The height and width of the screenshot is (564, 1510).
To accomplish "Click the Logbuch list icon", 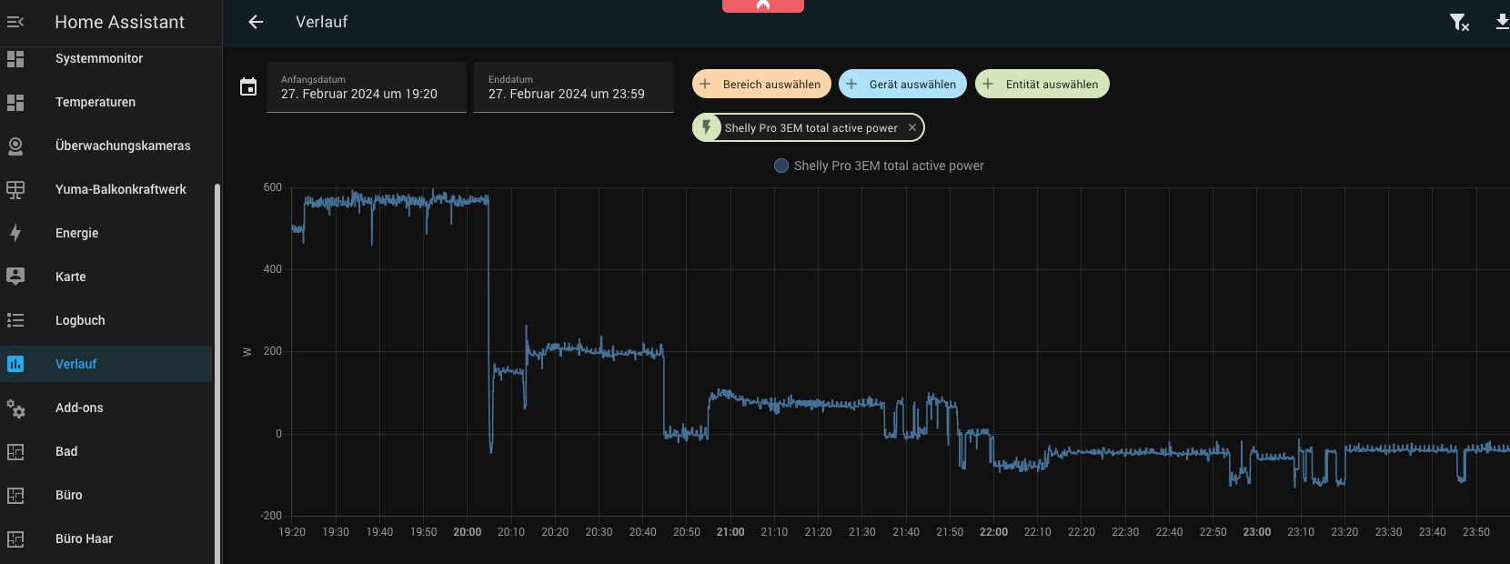I will tap(15, 320).
